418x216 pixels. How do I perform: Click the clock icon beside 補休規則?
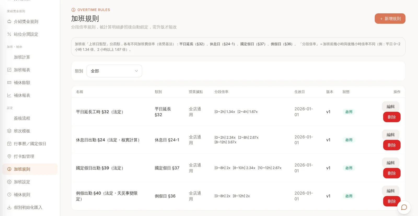tap(9, 195)
